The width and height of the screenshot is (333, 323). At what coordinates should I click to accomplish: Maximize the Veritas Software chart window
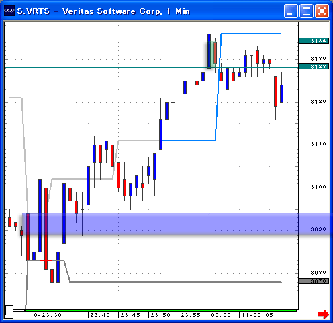point(306,11)
